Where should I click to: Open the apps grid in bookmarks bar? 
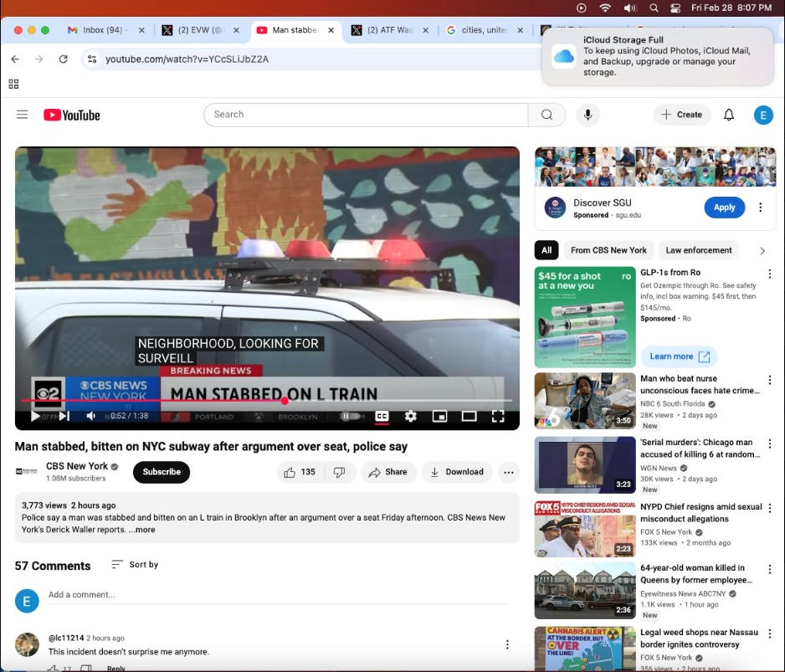[x=13, y=84]
